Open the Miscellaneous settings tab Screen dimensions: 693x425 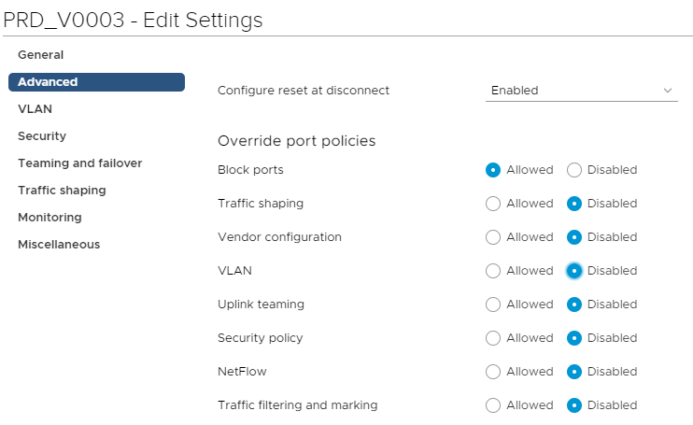pos(59,245)
